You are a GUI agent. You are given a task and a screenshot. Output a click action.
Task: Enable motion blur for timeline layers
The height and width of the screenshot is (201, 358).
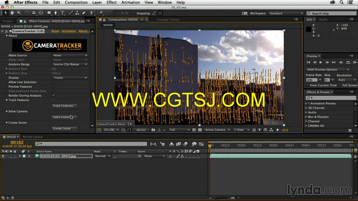[185, 144]
